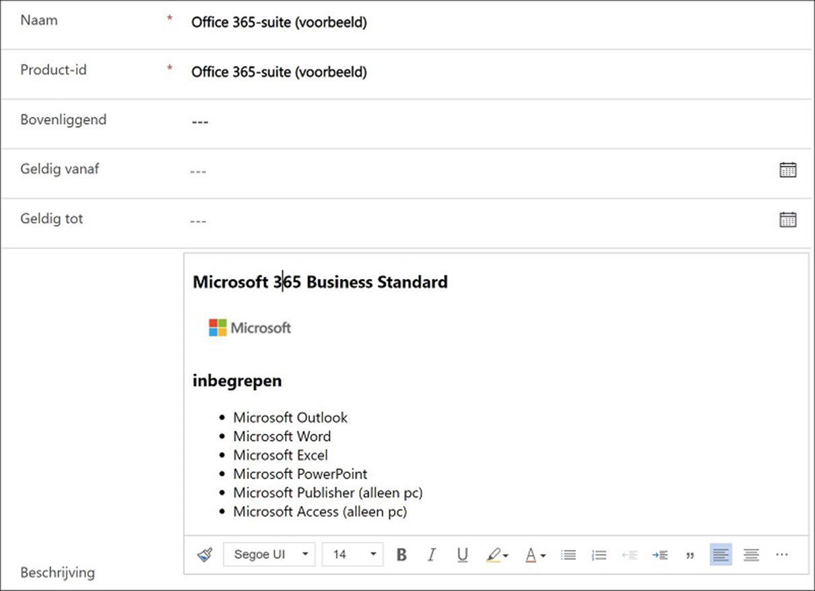Open the highlight color dropdown arrow

tap(506, 555)
